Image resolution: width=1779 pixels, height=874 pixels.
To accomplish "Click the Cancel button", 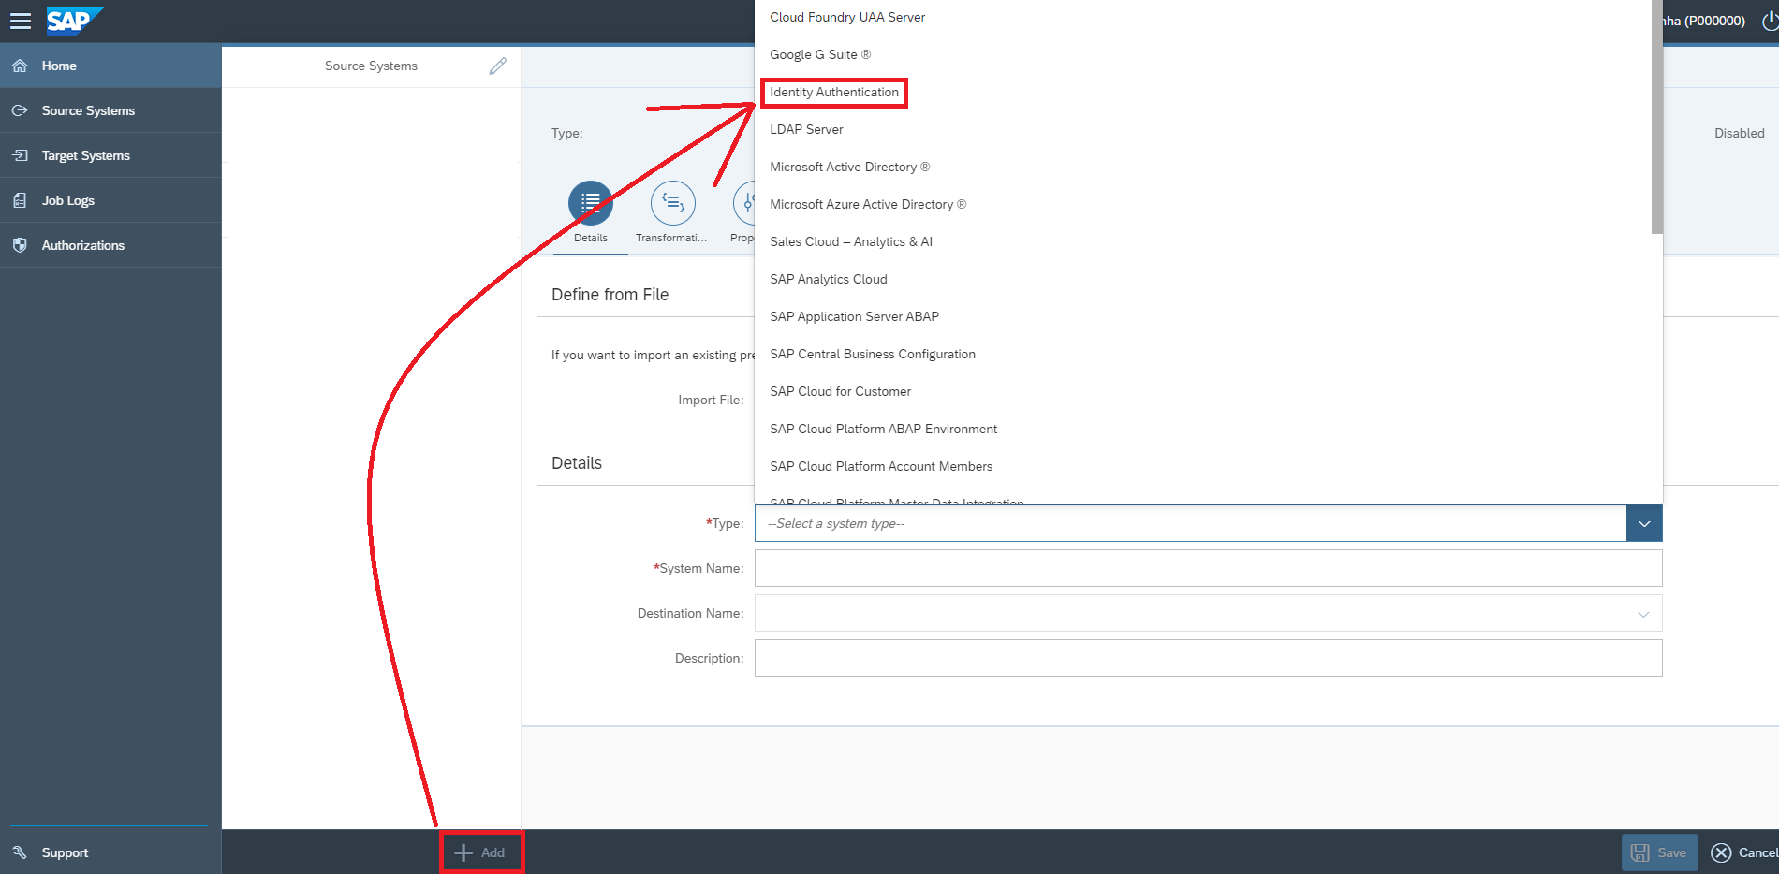I will (1743, 852).
